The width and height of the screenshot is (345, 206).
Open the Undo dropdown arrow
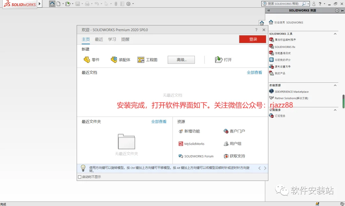(101, 4)
